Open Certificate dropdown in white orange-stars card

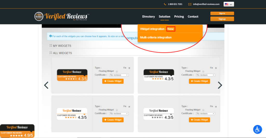[119, 114]
